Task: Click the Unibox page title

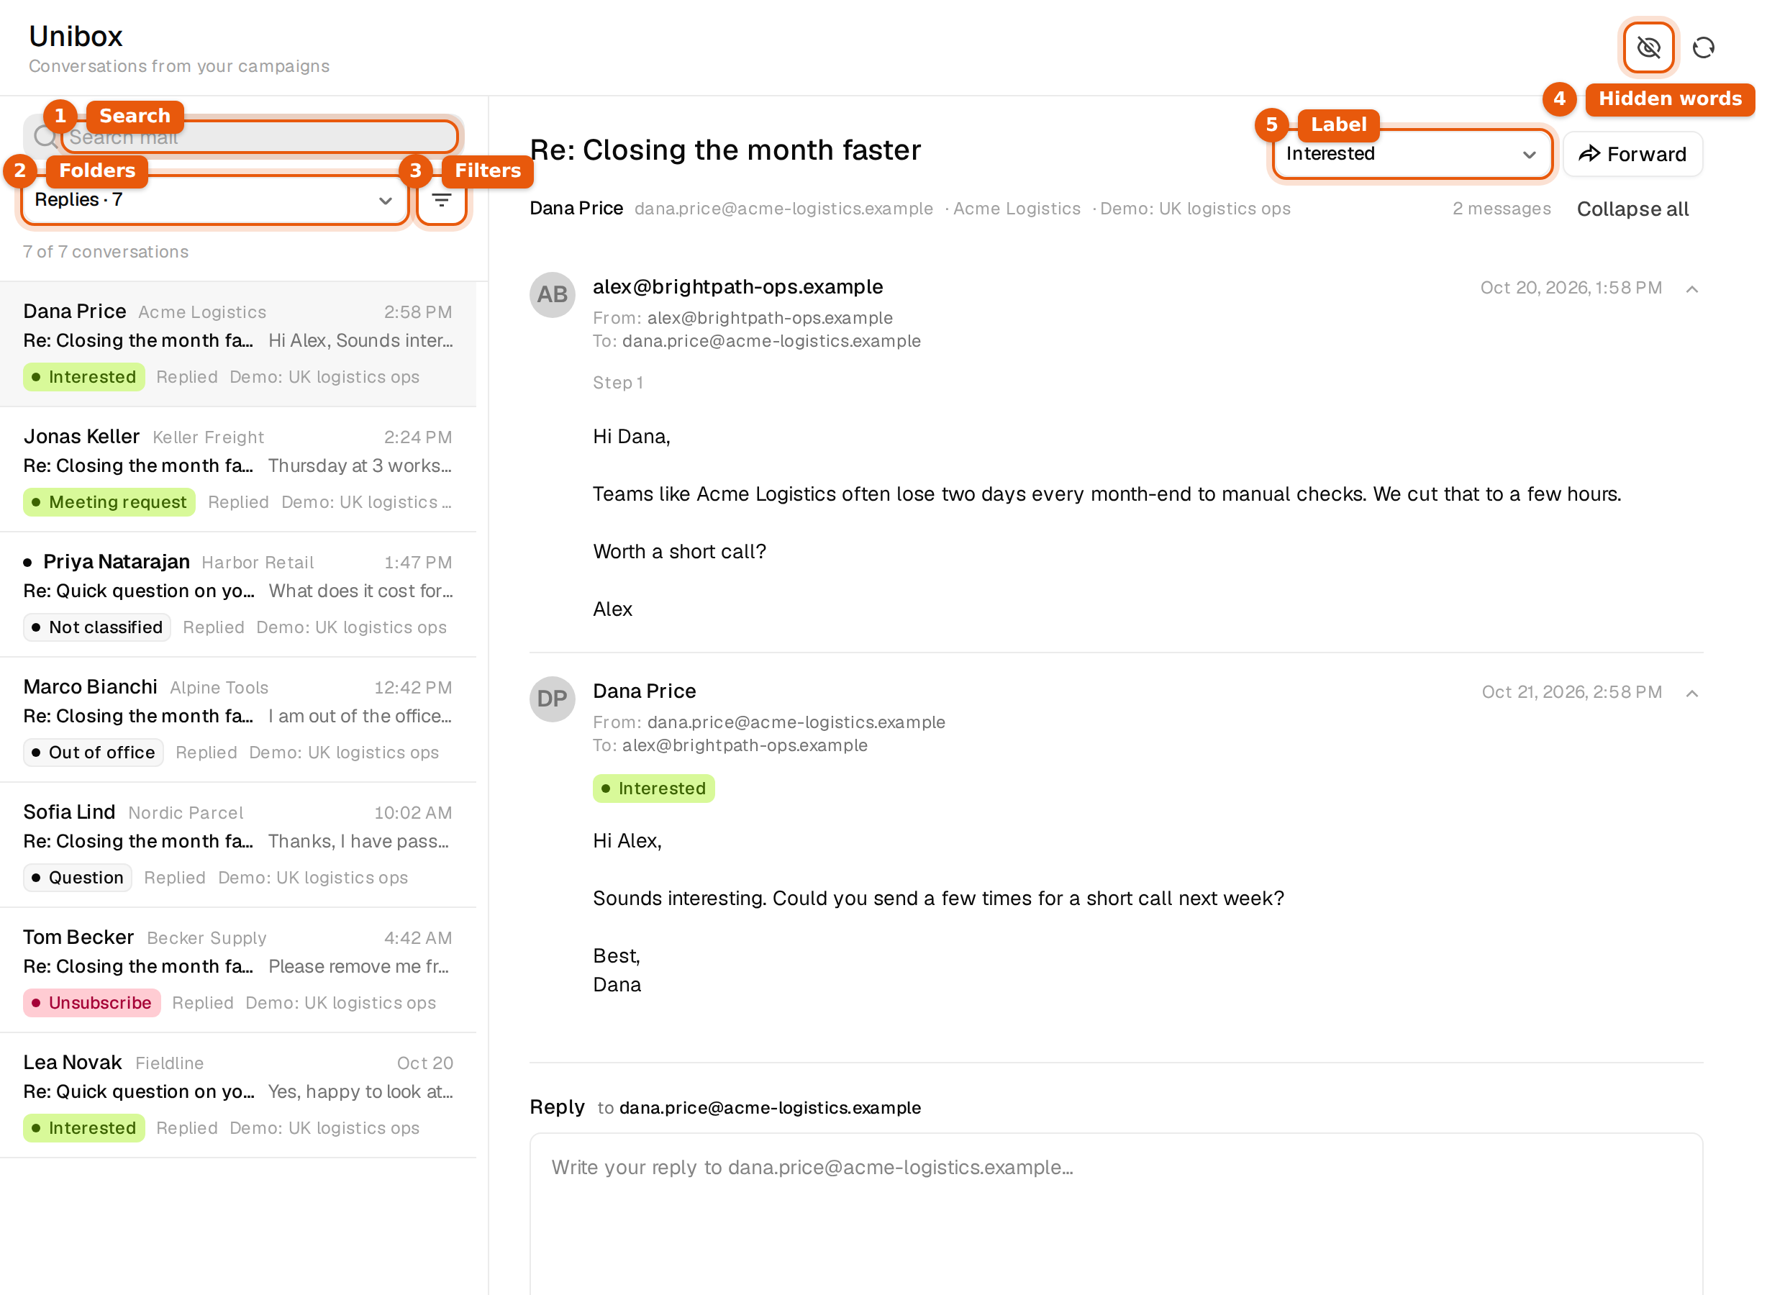Action: (x=76, y=37)
